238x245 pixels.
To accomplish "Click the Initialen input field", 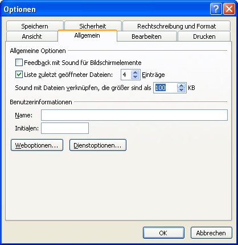I will pyautogui.click(x=65, y=128).
